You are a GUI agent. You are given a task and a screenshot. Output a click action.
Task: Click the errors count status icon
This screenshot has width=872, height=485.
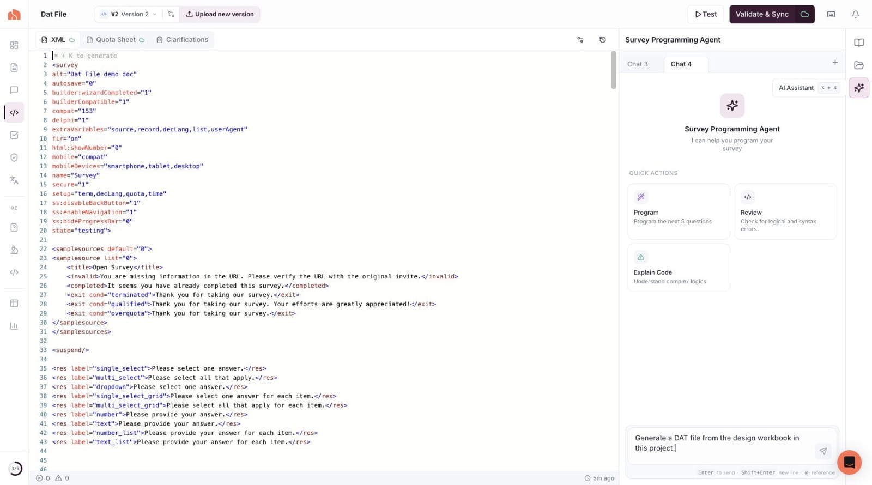pos(43,478)
